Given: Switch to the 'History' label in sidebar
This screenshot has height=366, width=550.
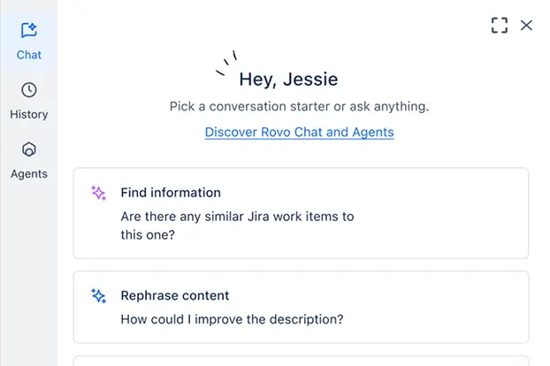Looking at the screenshot, I should (x=28, y=114).
